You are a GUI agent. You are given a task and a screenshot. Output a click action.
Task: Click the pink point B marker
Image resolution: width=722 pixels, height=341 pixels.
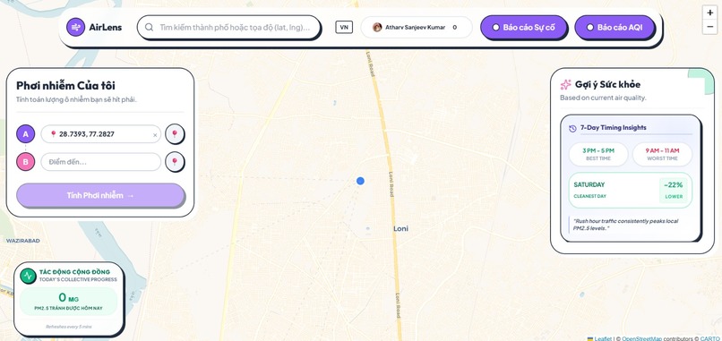[x=25, y=162]
